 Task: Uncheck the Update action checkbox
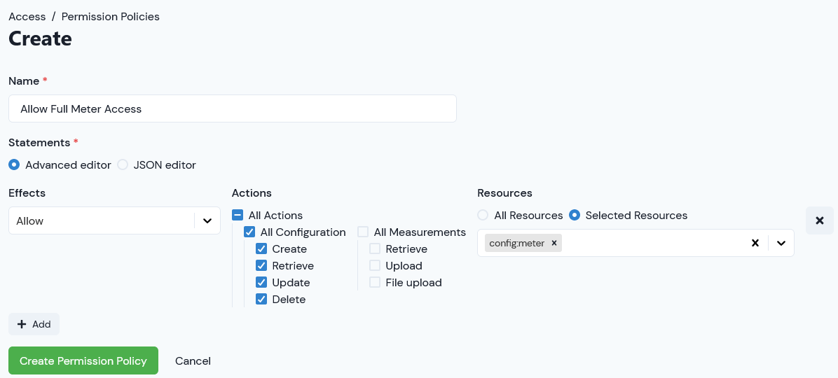[x=261, y=282]
